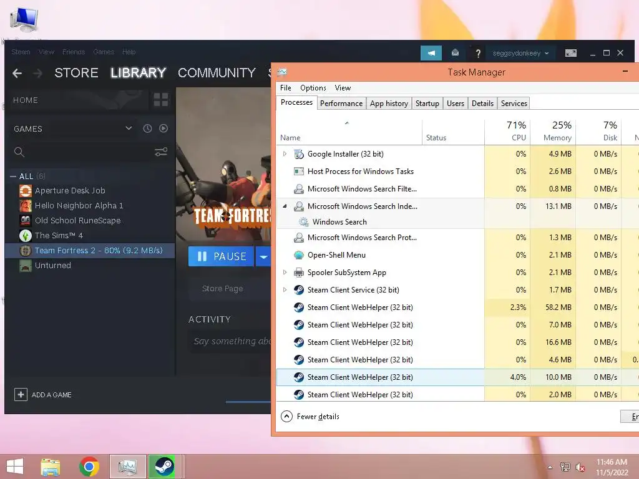Open Steam inbox envelope icon

coord(455,53)
